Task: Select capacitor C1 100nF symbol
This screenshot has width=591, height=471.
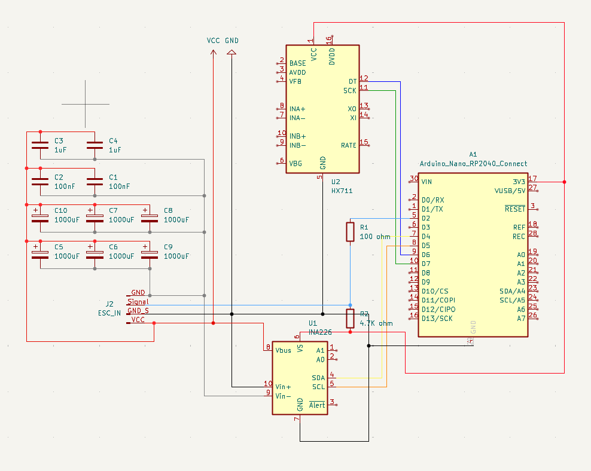Action: (95, 182)
